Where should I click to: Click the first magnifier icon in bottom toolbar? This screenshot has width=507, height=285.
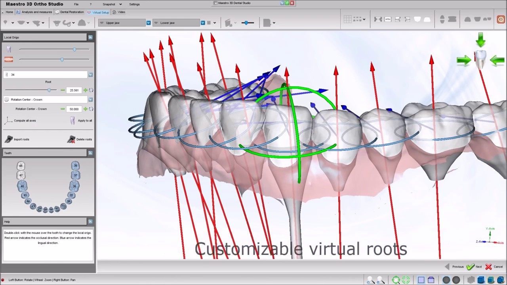click(x=371, y=280)
